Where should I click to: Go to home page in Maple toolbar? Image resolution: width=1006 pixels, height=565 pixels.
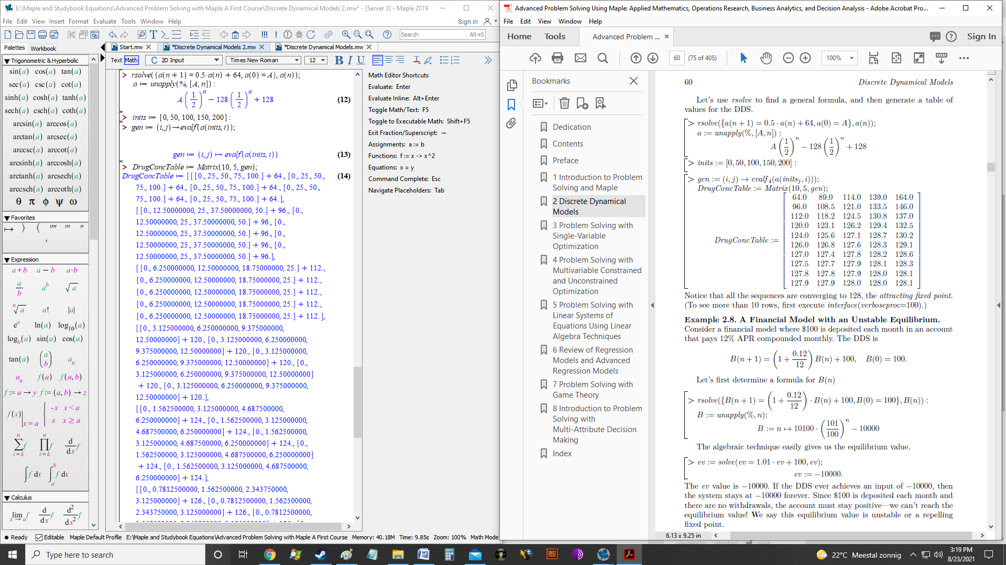point(235,35)
